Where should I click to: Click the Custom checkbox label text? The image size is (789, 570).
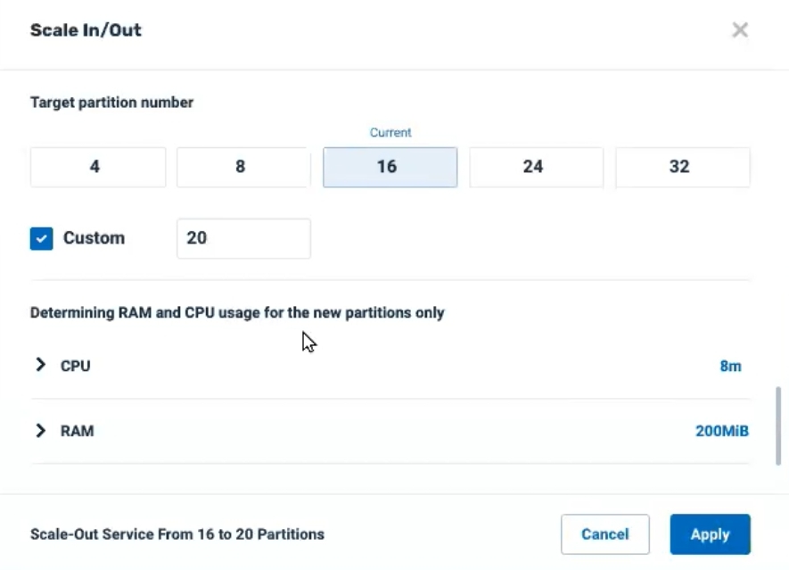tap(95, 237)
